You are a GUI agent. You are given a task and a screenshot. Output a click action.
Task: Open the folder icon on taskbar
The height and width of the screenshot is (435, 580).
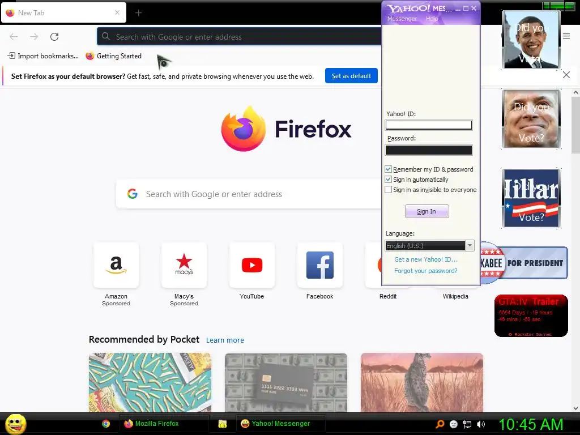(x=222, y=424)
